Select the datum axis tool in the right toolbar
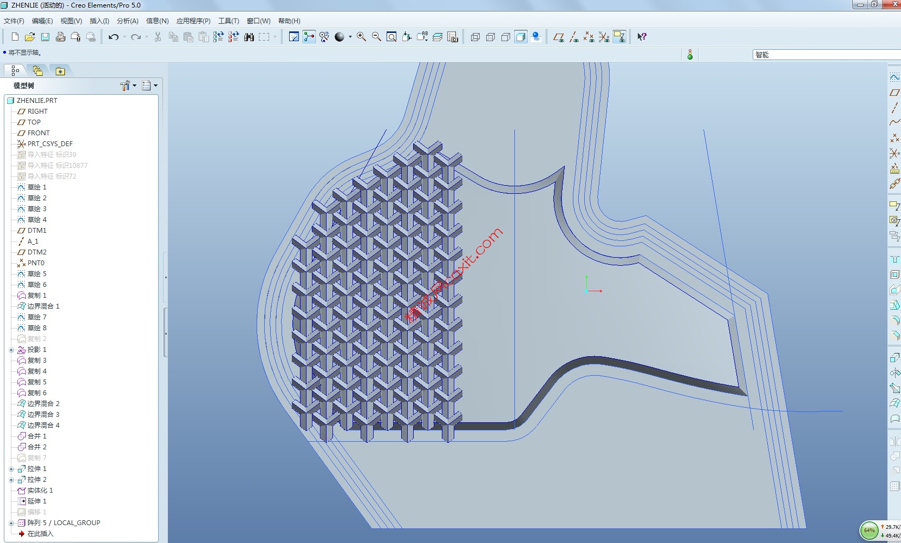This screenshot has width=901, height=543. click(895, 108)
